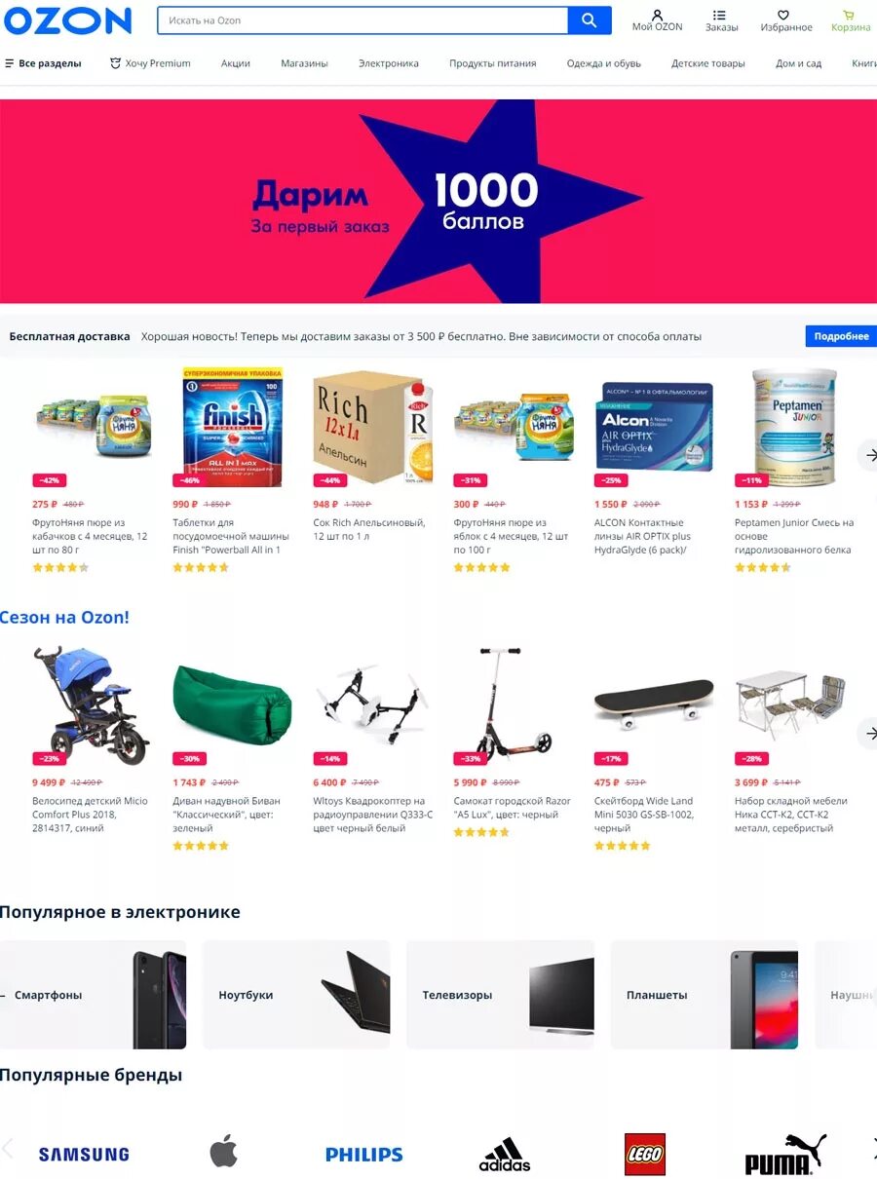Choose the Puma brand logo
Viewport: 877px width, 1179px height.
pyautogui.click(x=785, y=1154)
